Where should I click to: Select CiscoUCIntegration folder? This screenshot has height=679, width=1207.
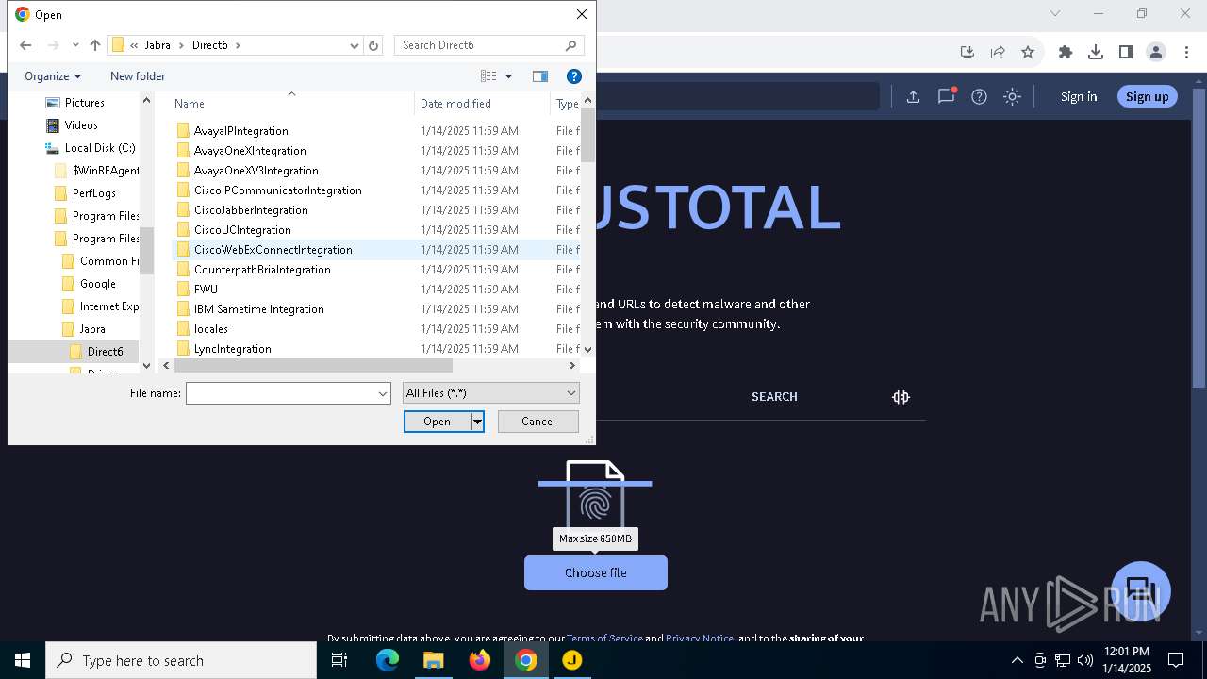pos(242,230)
